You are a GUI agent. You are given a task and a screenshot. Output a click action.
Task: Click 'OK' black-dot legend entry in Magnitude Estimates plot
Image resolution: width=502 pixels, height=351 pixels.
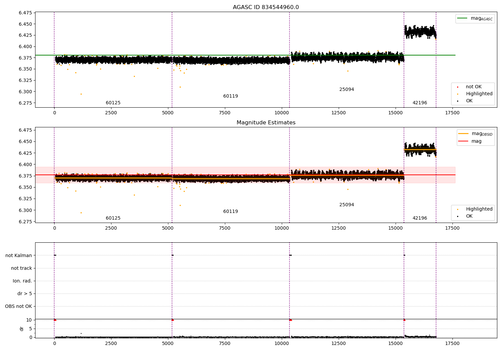coord(465,216)
